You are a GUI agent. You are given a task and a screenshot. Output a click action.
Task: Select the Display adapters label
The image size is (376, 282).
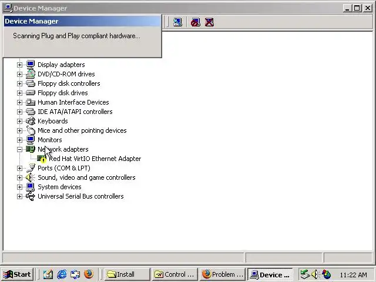[61, 65]
